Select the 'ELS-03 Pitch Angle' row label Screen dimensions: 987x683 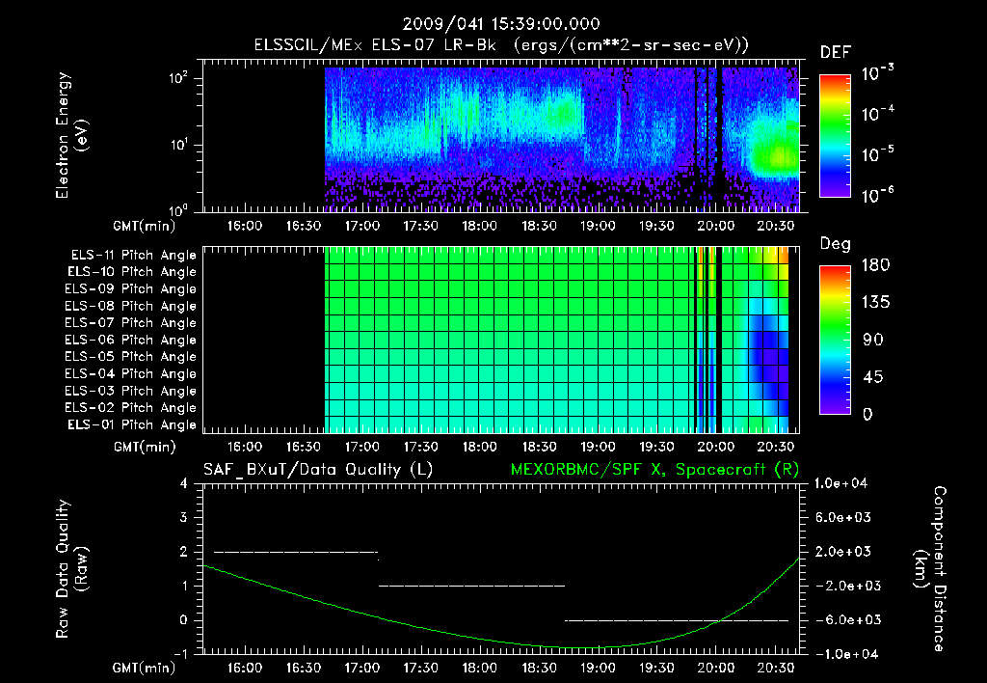pos(130,391)
